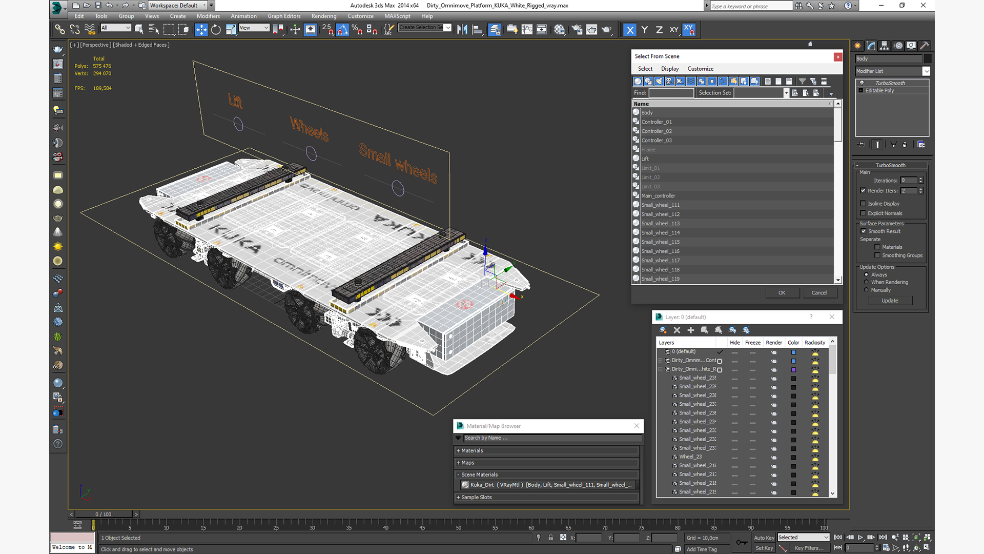Open the Graph Editors menu
This screenshot has height=554, width=984.
(x=284, y=16)
